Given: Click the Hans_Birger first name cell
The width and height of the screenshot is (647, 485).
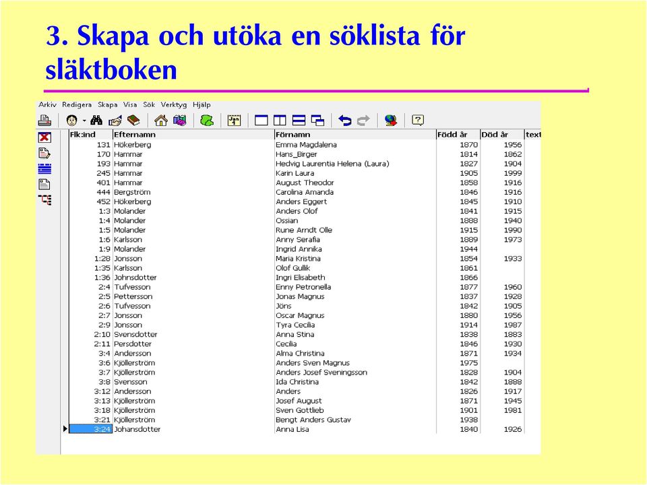Looking at the screenshot, I should pyautogui.click(x=355, y=154).
